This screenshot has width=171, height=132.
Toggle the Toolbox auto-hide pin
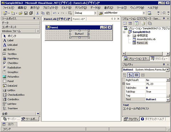[34, 19]
